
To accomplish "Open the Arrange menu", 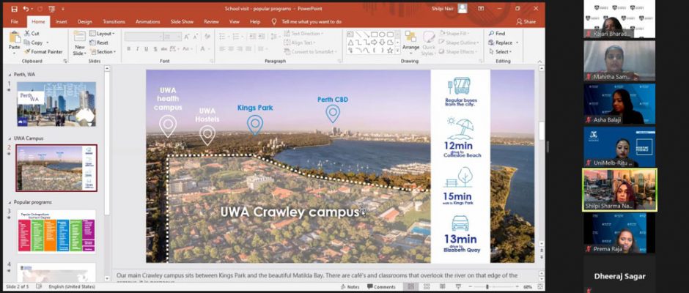I will point(411,42).
